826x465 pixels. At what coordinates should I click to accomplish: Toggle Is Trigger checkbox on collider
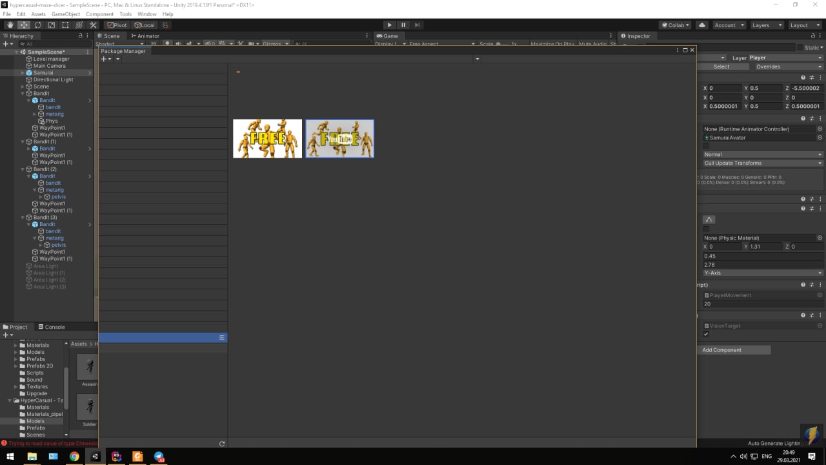tap(706, 229)
